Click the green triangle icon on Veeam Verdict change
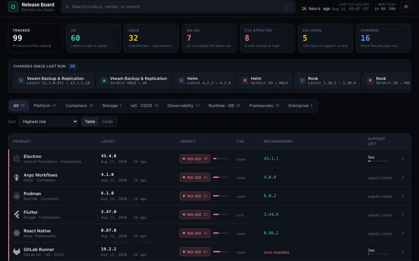 point(104,81)
